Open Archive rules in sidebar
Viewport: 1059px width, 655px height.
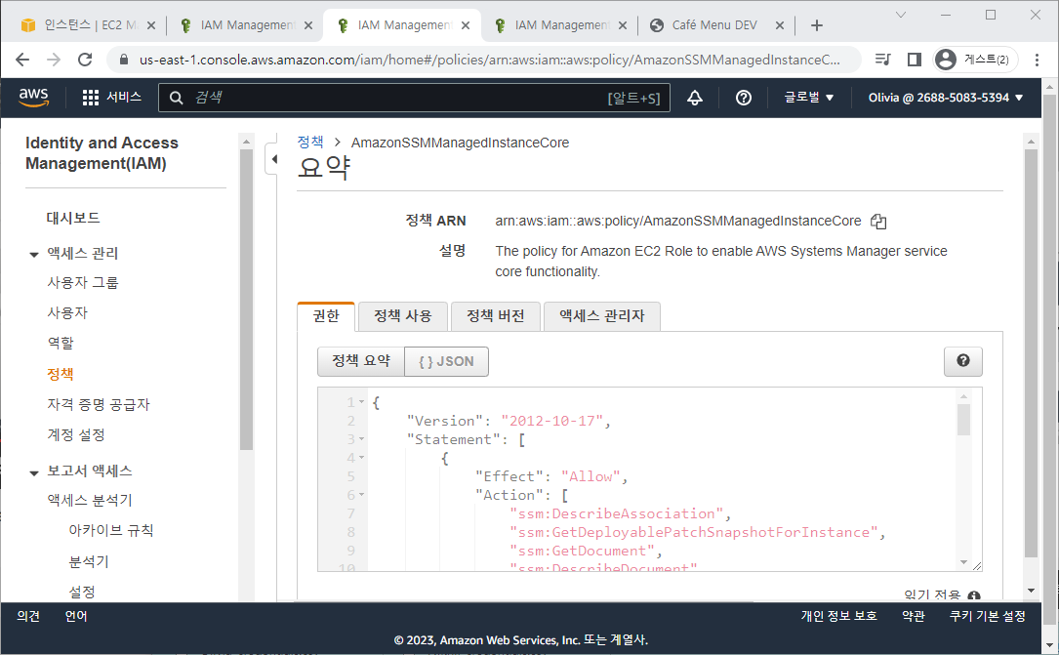[110, 530]
